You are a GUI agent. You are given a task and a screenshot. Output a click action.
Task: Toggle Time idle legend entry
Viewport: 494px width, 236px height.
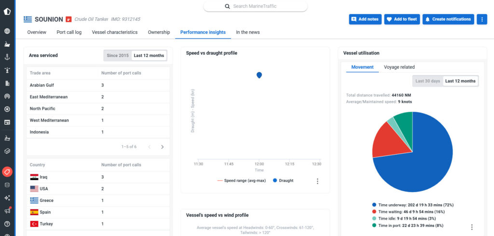pos(404,218)
